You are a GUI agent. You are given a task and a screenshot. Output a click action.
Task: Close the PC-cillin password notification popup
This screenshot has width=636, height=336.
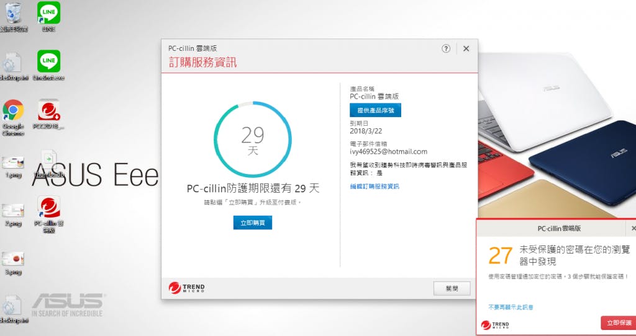point(633,228)
